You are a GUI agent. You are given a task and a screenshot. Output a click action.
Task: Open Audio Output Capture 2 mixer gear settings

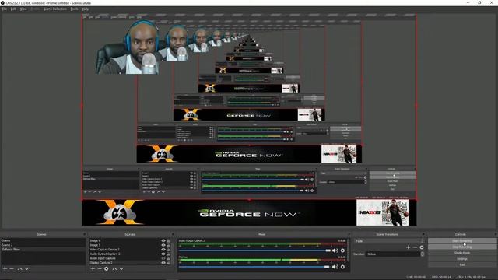click(342, 250)
